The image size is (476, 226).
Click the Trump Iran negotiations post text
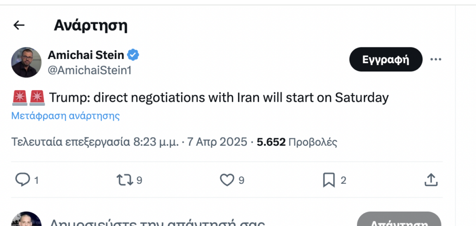[x=218, y=98]
